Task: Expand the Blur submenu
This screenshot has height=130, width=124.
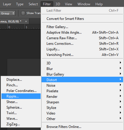Action: [82, 69]
